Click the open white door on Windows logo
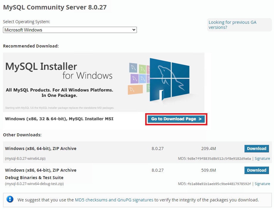 pos(162,96)
